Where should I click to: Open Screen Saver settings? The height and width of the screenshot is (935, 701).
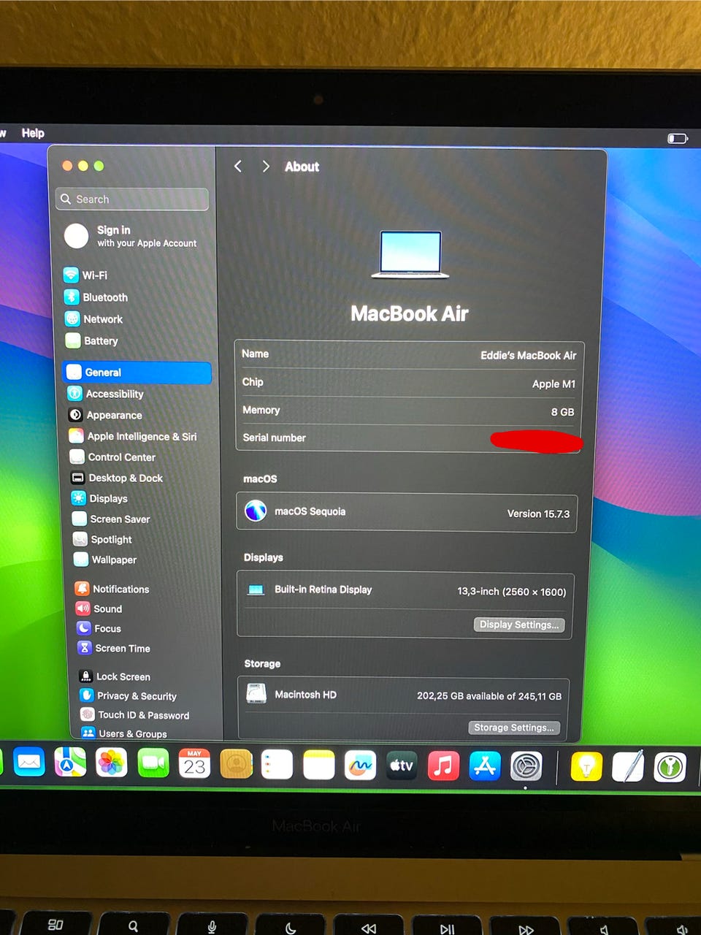[112, 519]
